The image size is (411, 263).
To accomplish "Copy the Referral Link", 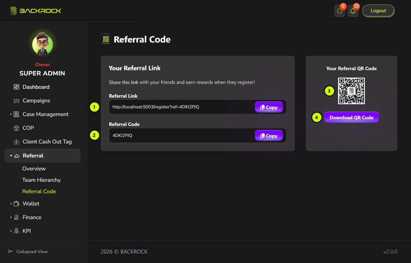I will click(x=269, y=107).
